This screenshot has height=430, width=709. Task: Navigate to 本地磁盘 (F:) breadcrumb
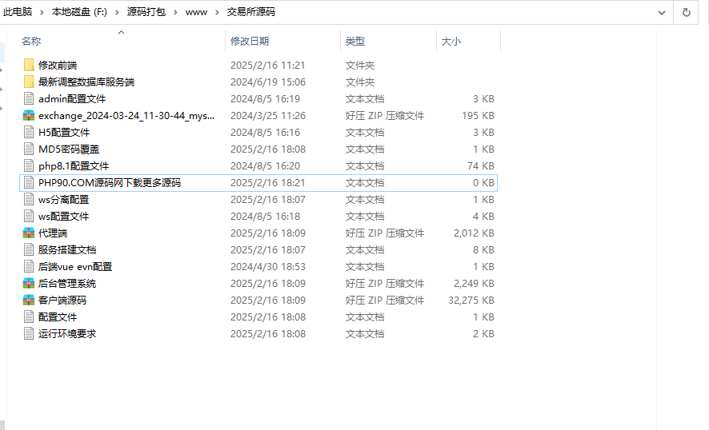pyautogui.click(x=79, y=12)
